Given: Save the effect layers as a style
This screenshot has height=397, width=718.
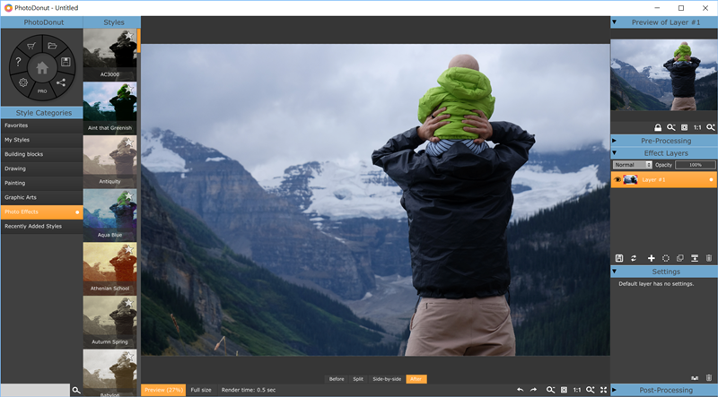Looking at the screenshot, I should click(x=619, y=258).
